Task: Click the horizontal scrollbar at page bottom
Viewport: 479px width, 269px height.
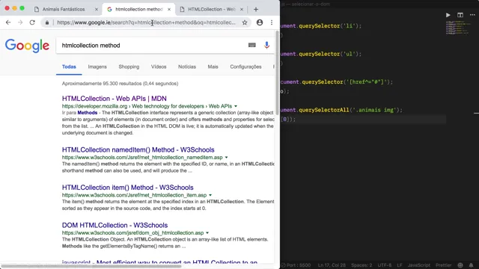Action: pos(91,266)
